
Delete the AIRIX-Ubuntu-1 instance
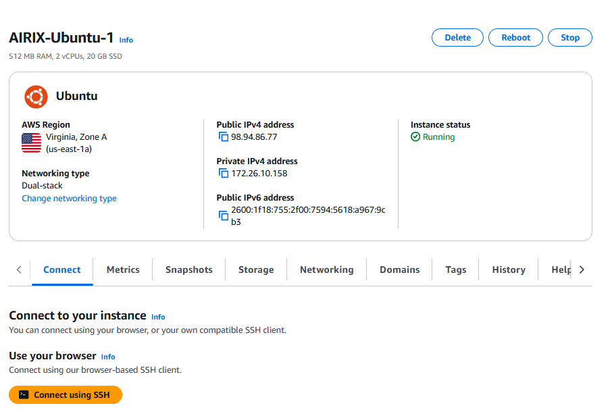coord(457,37)
